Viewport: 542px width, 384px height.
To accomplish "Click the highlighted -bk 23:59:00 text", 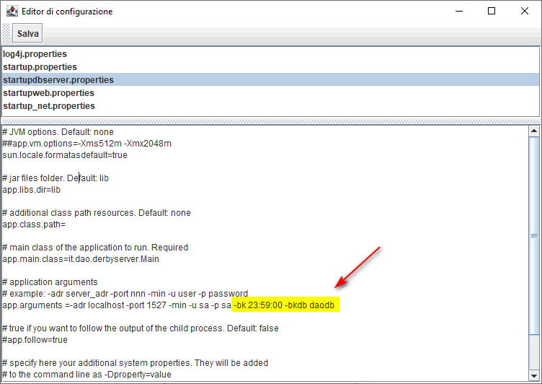I will pos(257,306).
